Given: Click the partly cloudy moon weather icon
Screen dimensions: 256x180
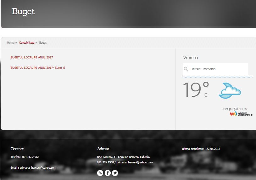Looking at the screenshot, I should (x=230, y=91).
